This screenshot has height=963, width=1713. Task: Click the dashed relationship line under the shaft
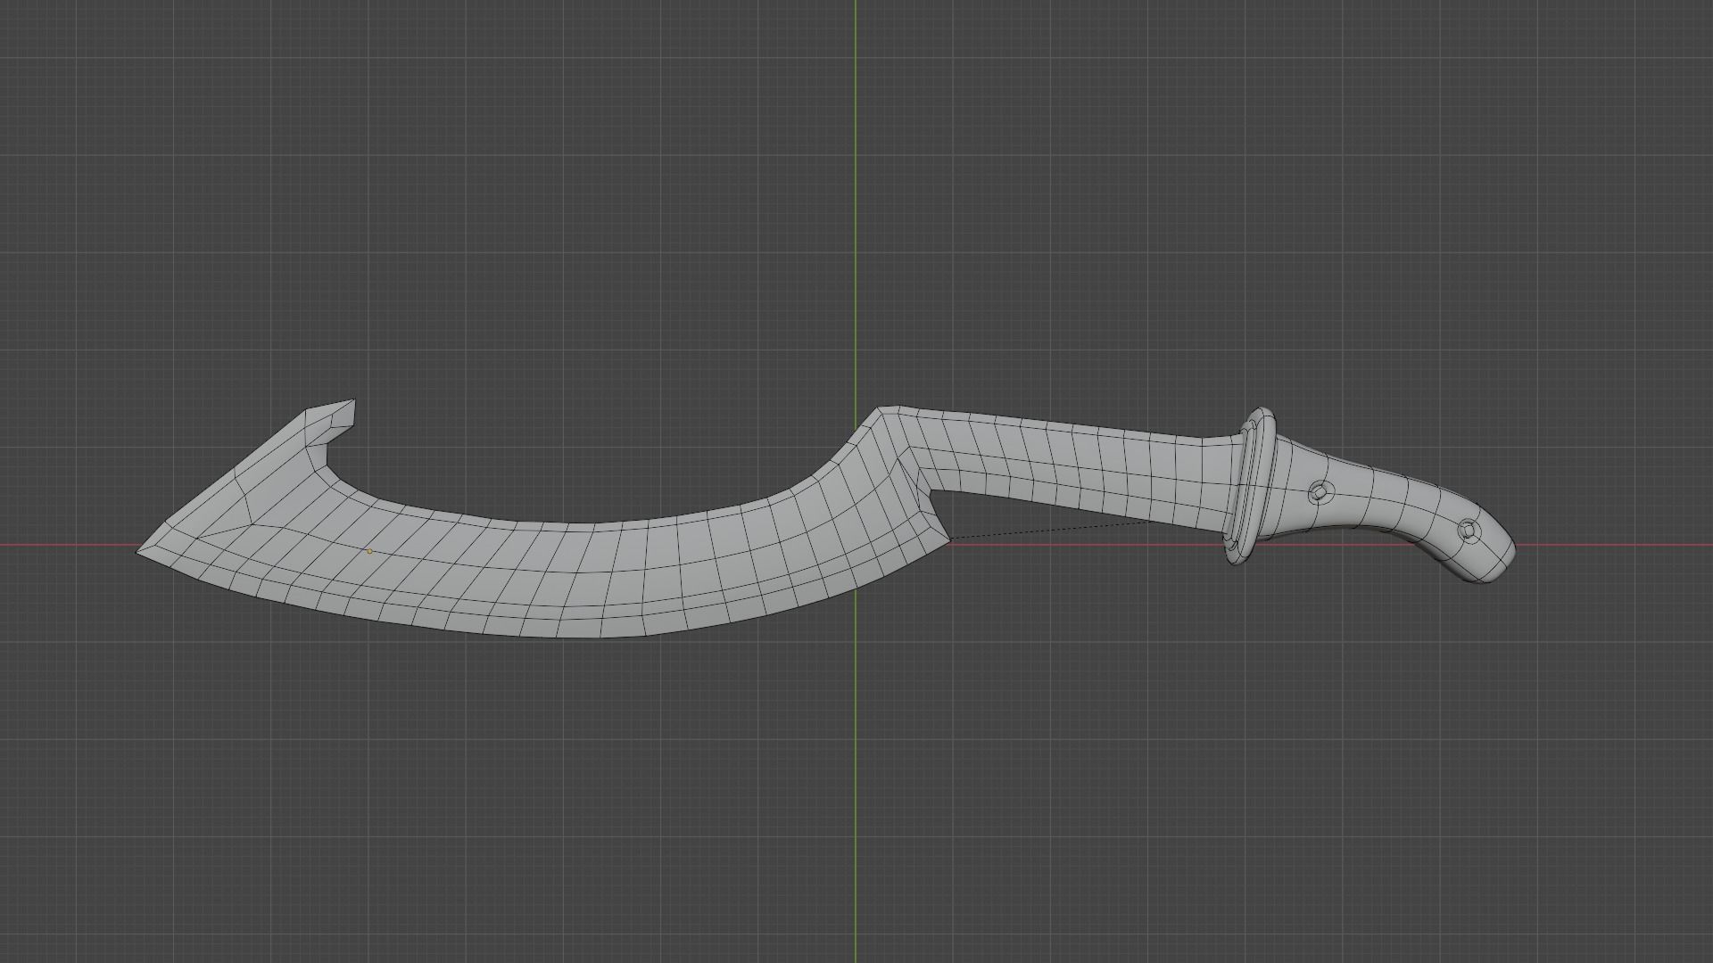(1053, 531)
